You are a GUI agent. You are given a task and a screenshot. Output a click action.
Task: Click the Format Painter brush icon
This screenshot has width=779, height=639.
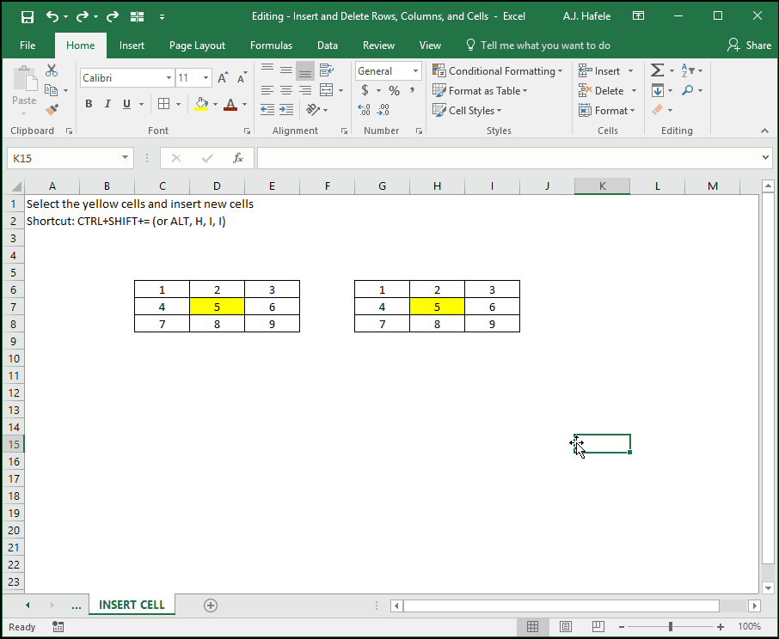pos(52,110)
